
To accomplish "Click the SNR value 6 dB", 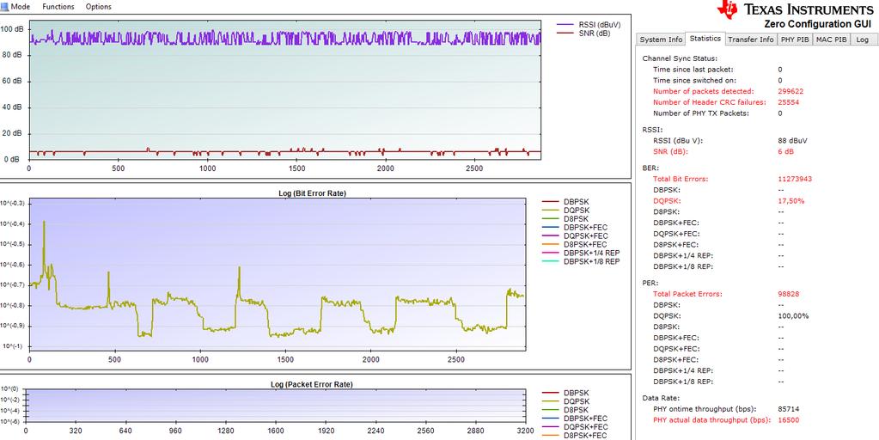I will coord(786,151).
